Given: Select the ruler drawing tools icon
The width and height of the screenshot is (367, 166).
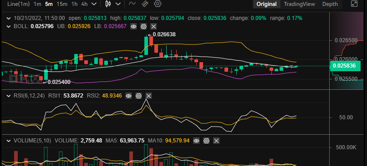Looking at the screenshot, I should (145, 4).
